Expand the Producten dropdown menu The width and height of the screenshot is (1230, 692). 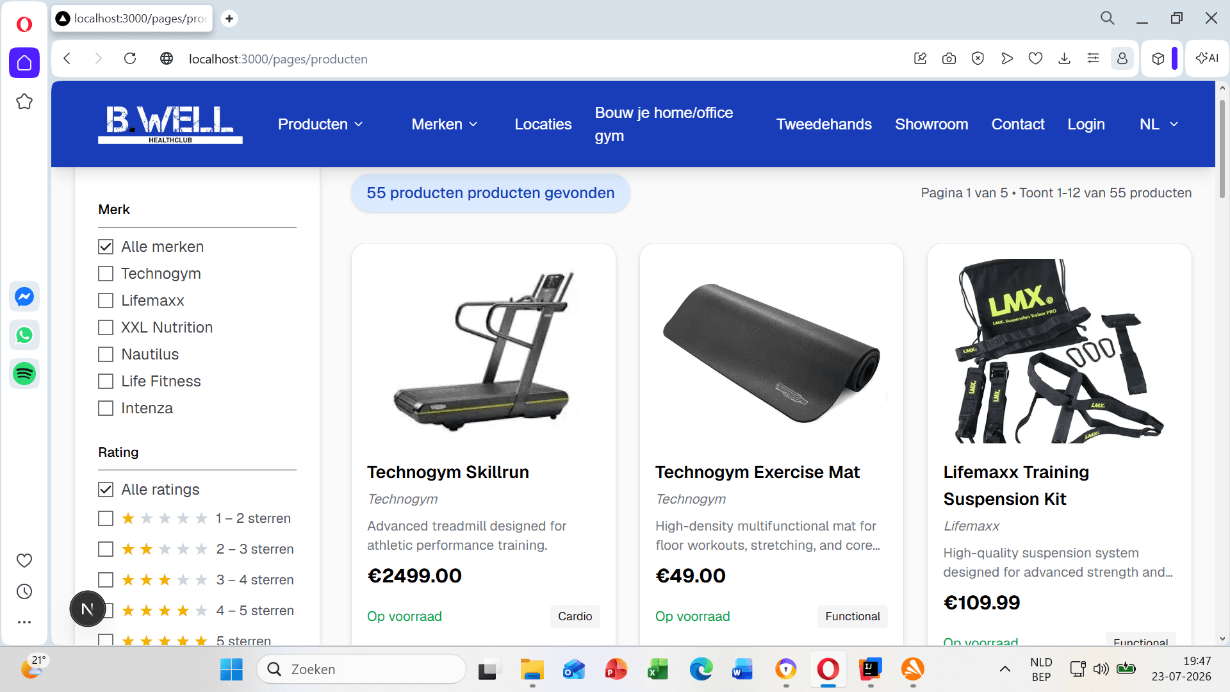(320, 124)
